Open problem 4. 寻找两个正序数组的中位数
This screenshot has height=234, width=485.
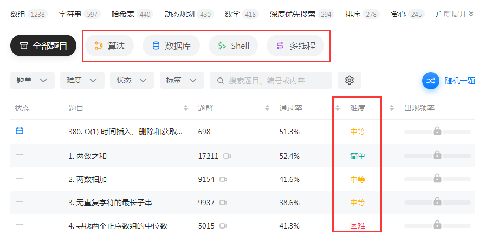(x=118, y=226)
